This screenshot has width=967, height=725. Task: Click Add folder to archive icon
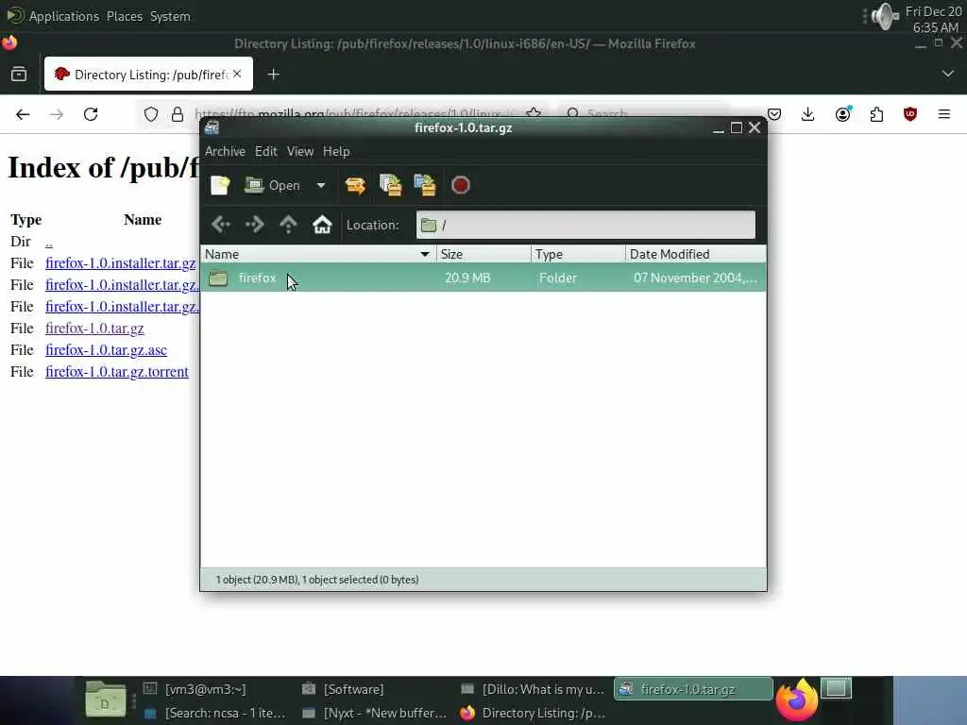coord(425,185)
